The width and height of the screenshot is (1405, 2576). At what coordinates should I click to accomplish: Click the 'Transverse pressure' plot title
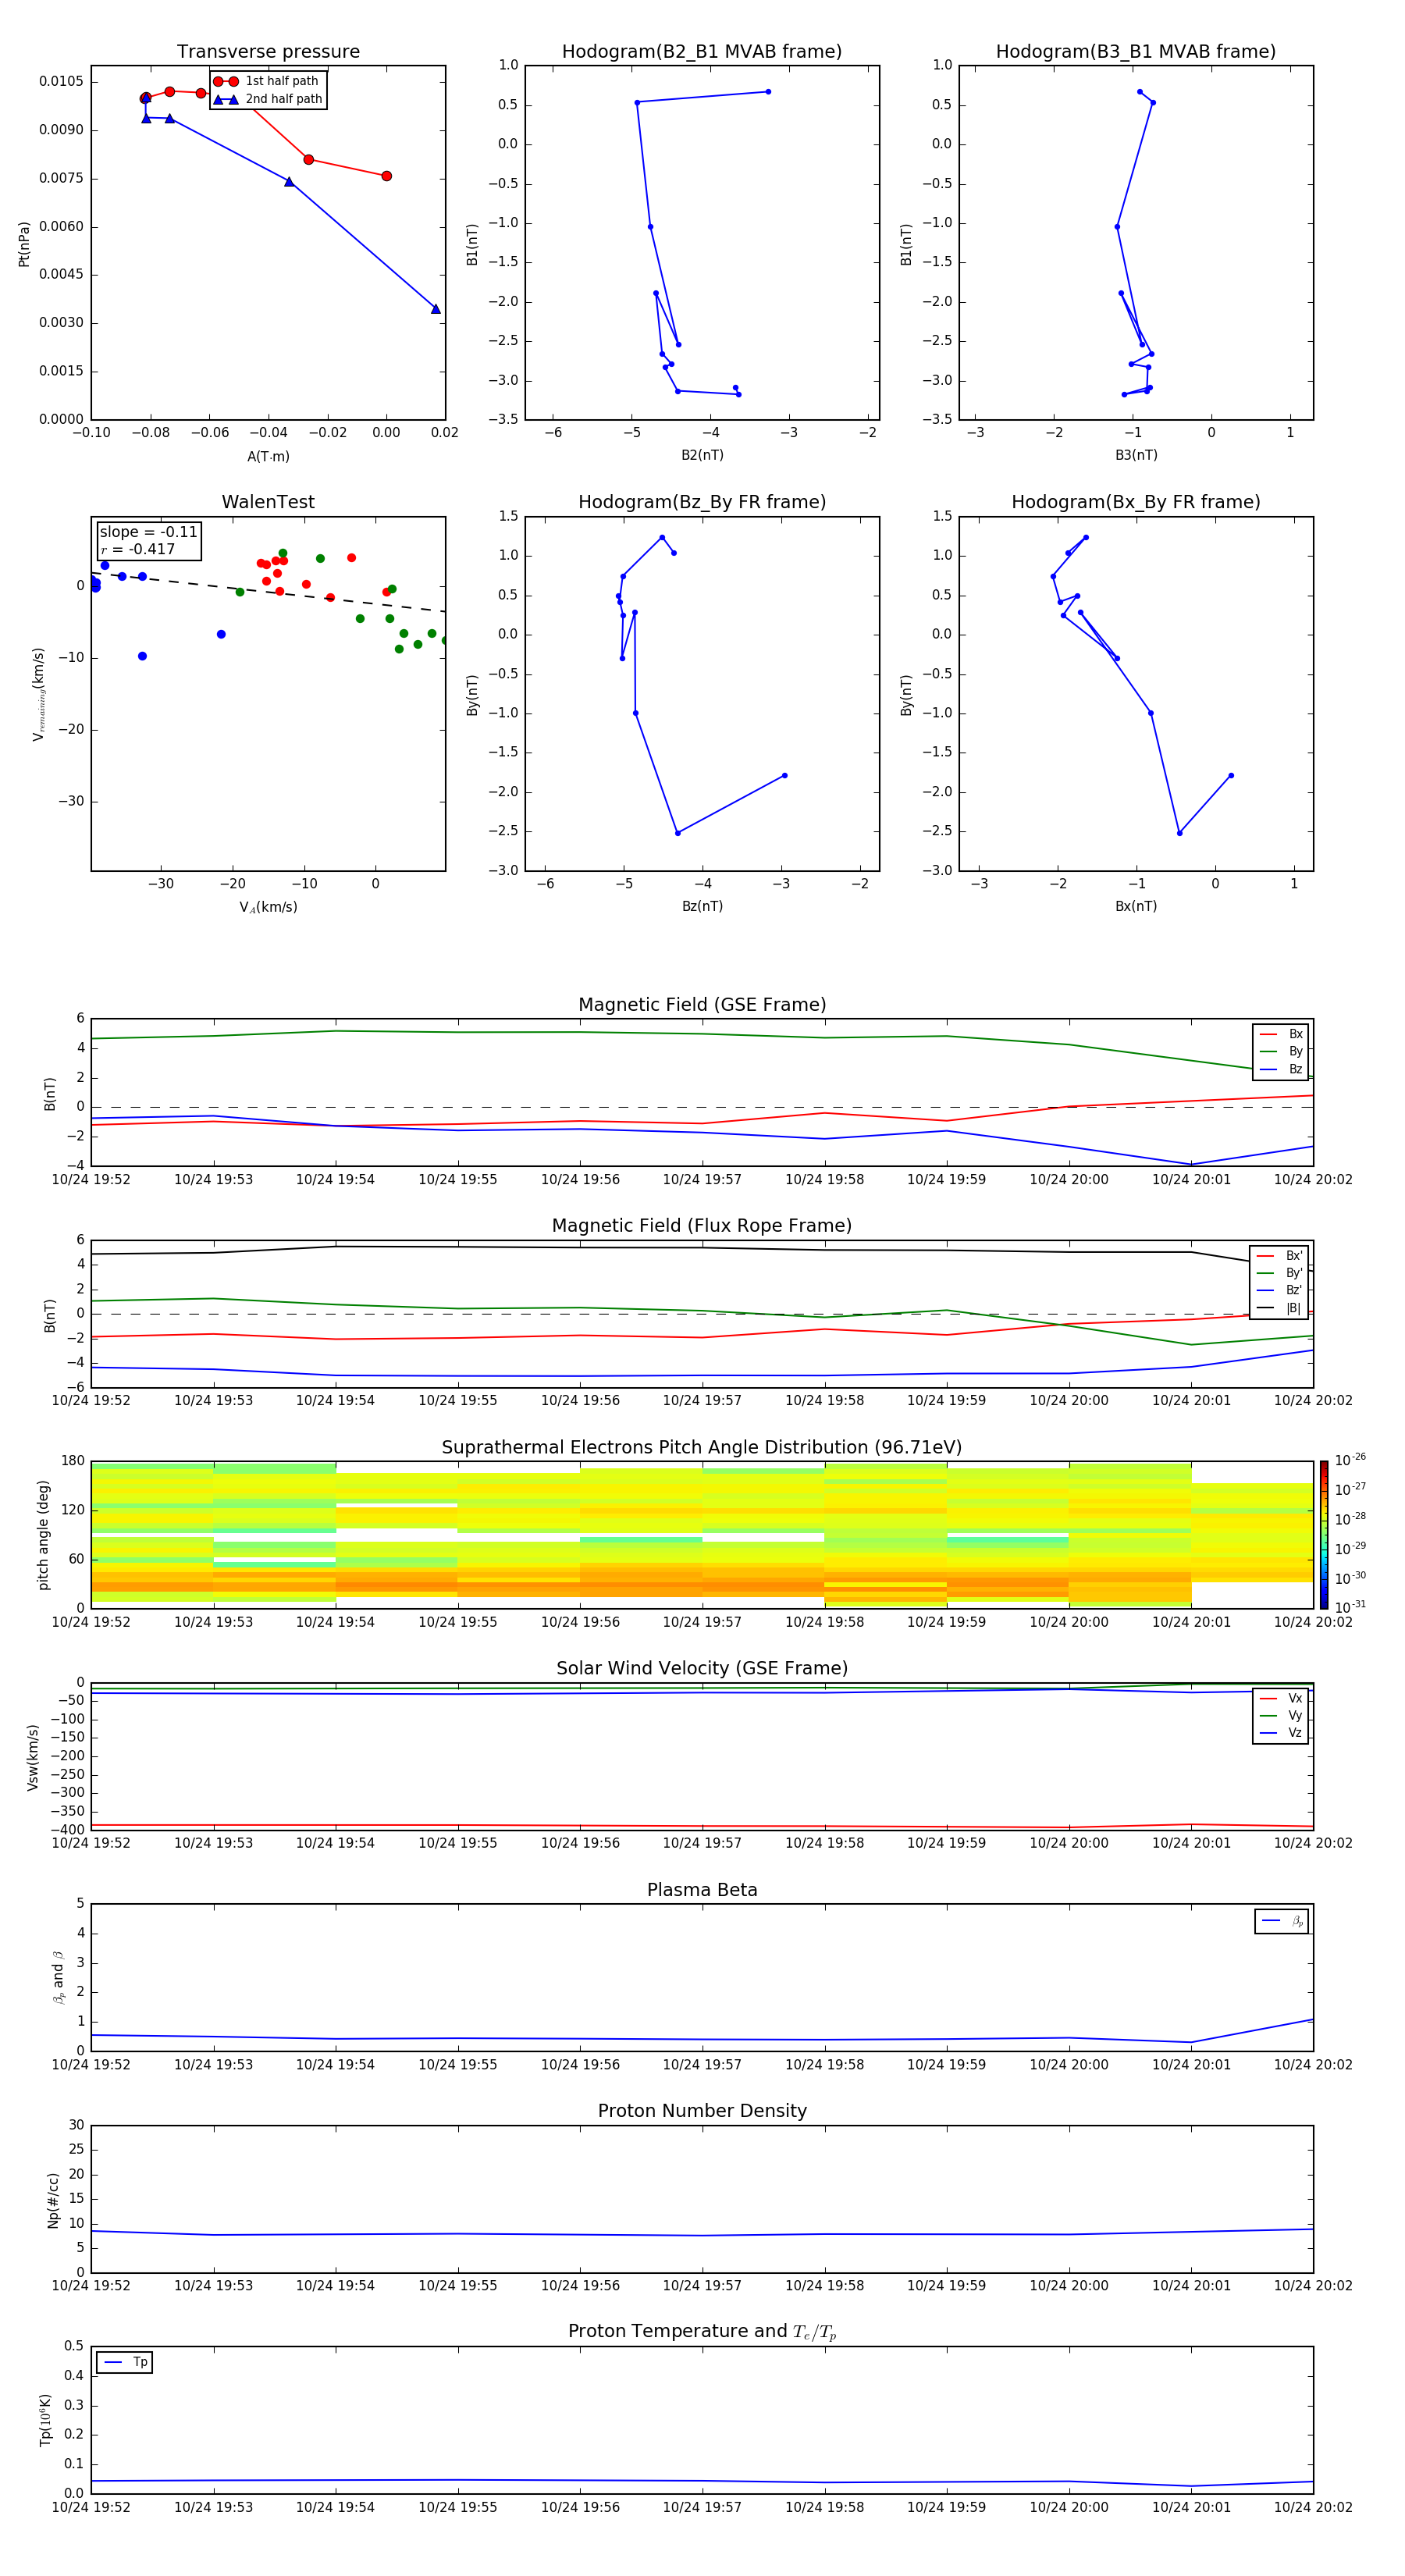point(268,52)
